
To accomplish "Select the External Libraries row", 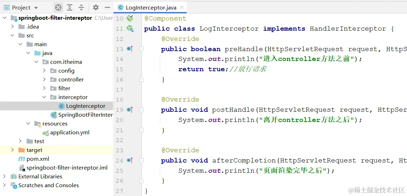I will point(57,176).
